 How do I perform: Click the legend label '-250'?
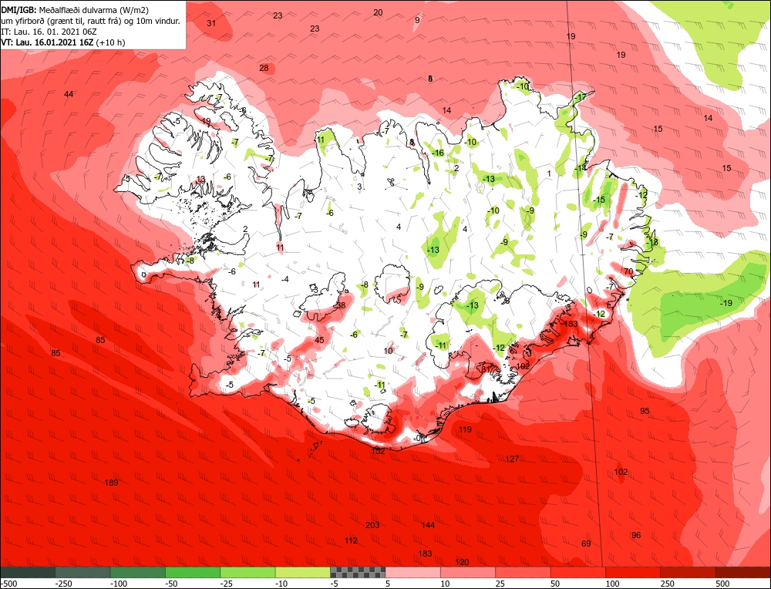pyautogui.click(x=64, y=584)
